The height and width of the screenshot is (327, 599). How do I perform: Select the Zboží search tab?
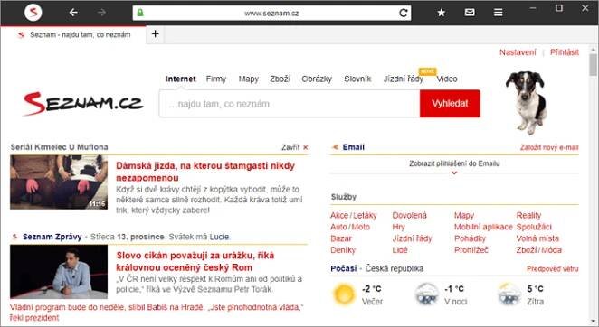pos(280,79)
